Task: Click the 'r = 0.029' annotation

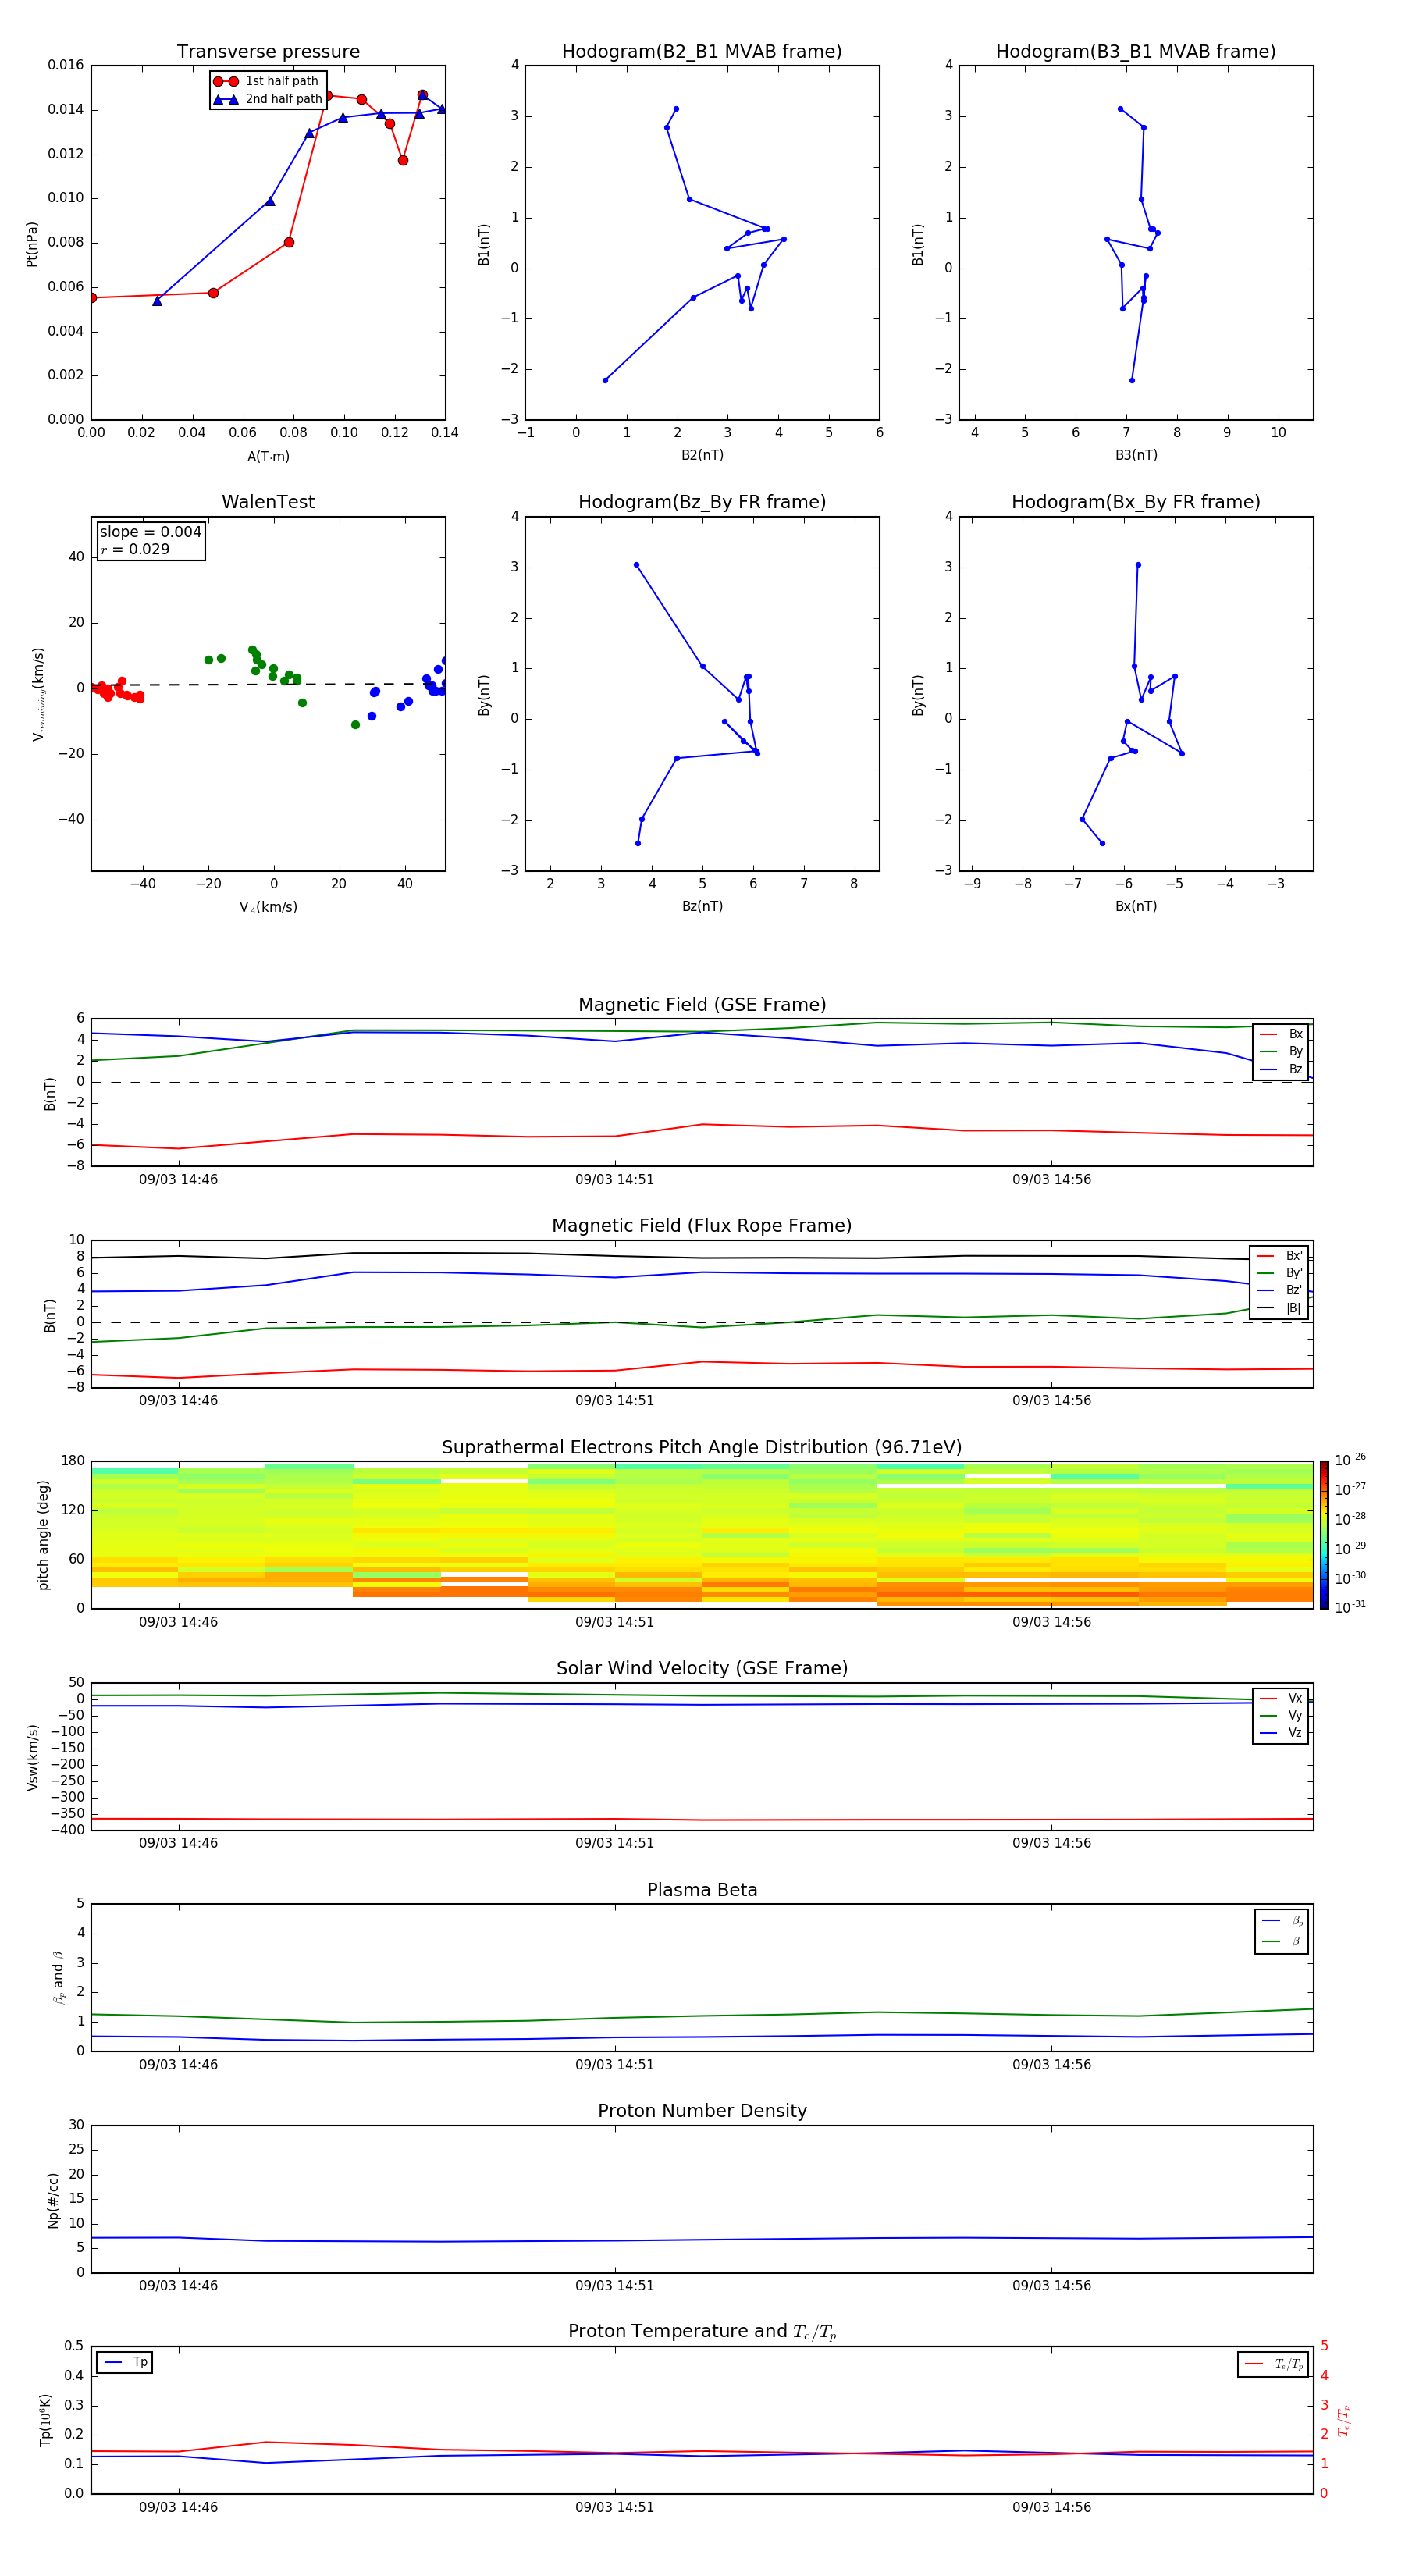Action: pyautogui.click(x=135, y=549)
